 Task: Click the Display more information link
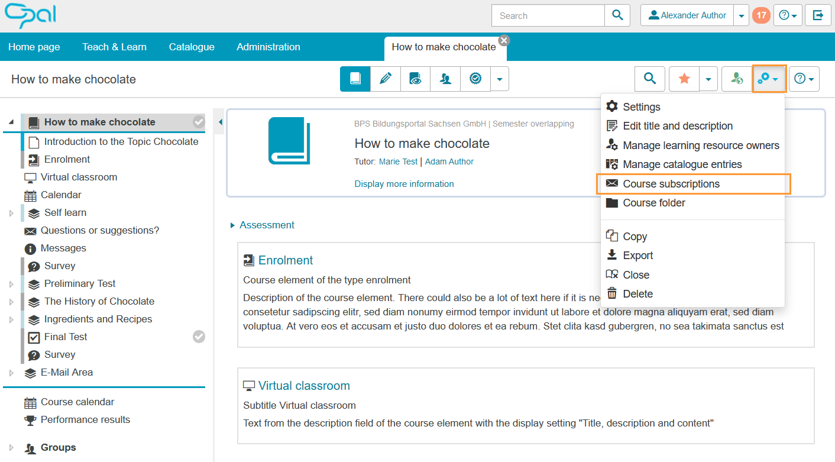[404, 184]
